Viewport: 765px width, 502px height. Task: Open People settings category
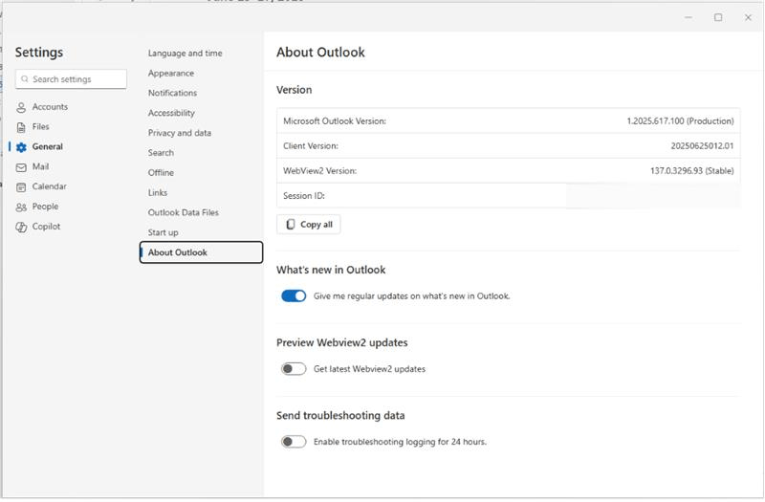point(45,207)
